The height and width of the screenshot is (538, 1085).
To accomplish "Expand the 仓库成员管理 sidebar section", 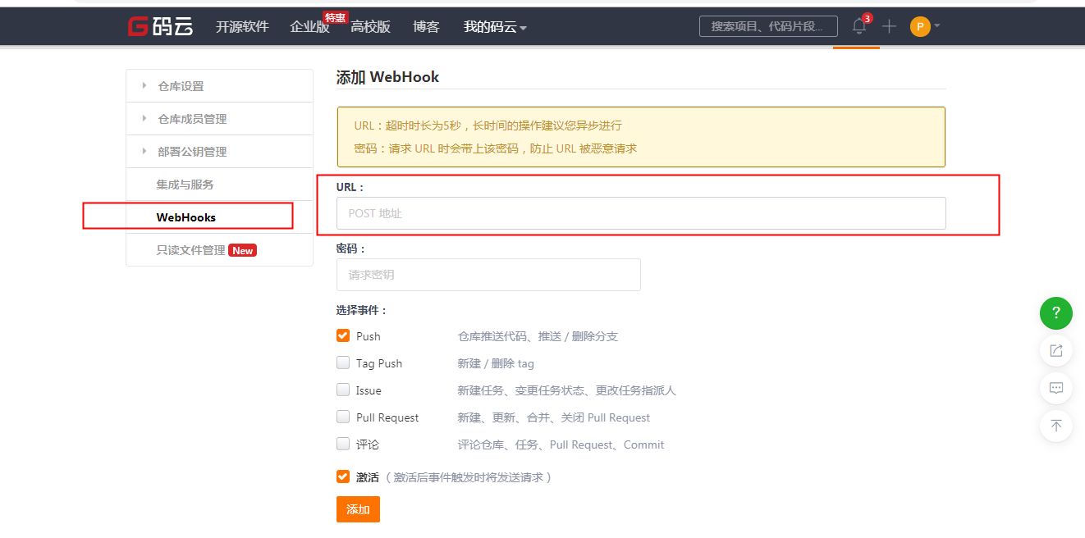I will pyautogui.click(x=219, y=119).
